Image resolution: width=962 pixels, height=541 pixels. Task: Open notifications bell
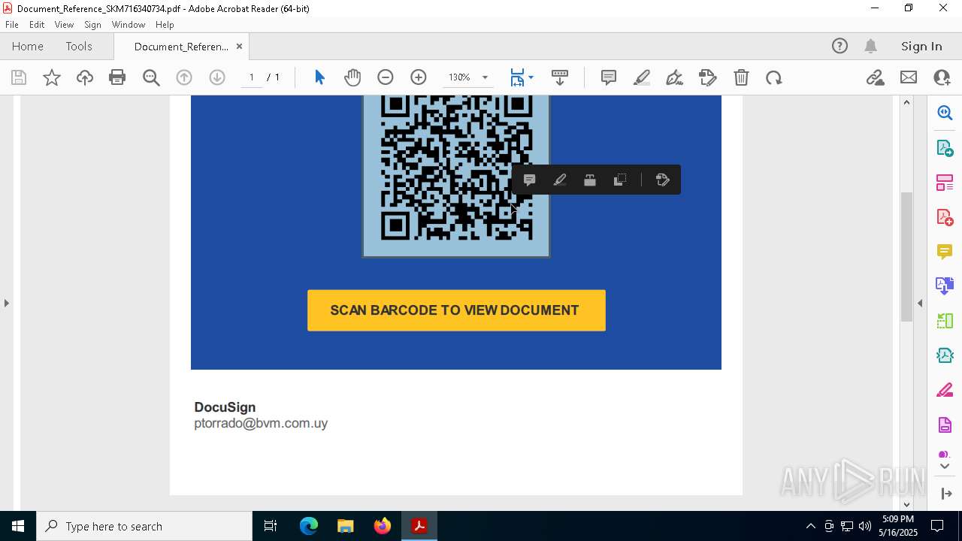[x=870, y=46]
